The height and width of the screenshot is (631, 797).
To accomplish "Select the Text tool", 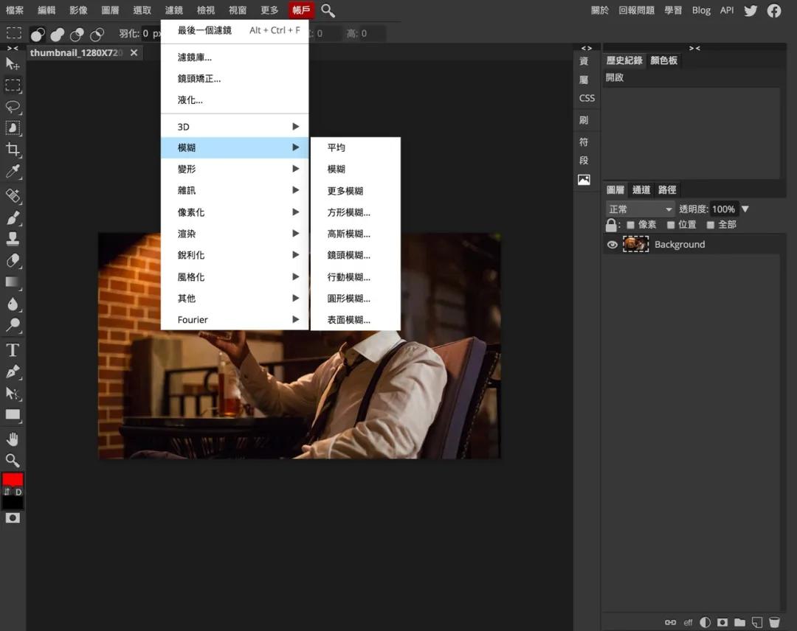I will 12,350.
